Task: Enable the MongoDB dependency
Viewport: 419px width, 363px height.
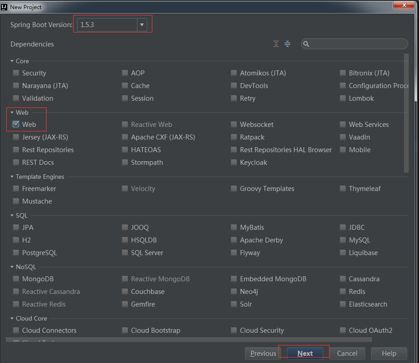Action: tap(16, 279)
